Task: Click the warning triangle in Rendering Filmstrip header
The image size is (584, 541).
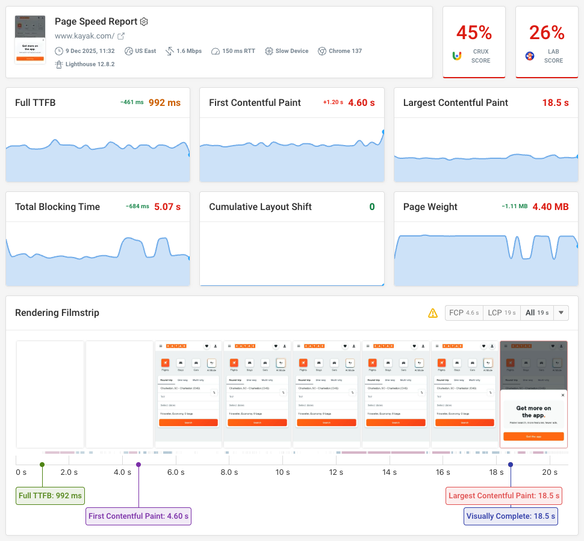Action: [433, 313]
